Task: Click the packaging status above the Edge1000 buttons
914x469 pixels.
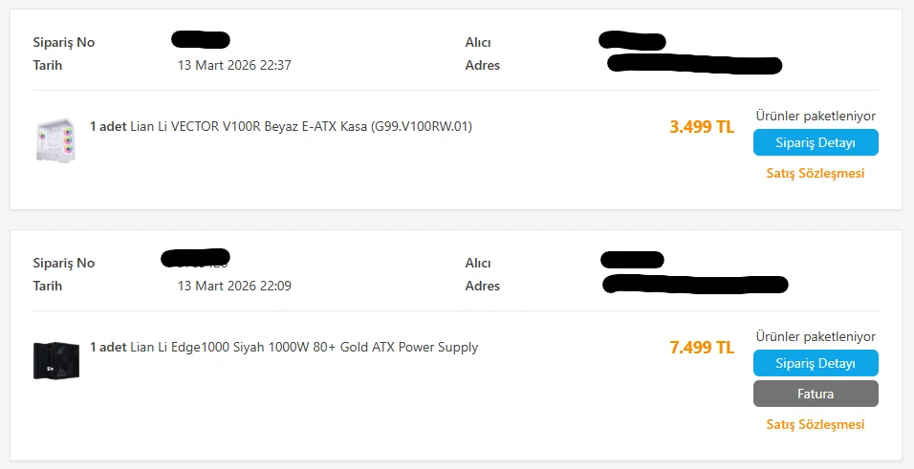Action: [816, 336]
